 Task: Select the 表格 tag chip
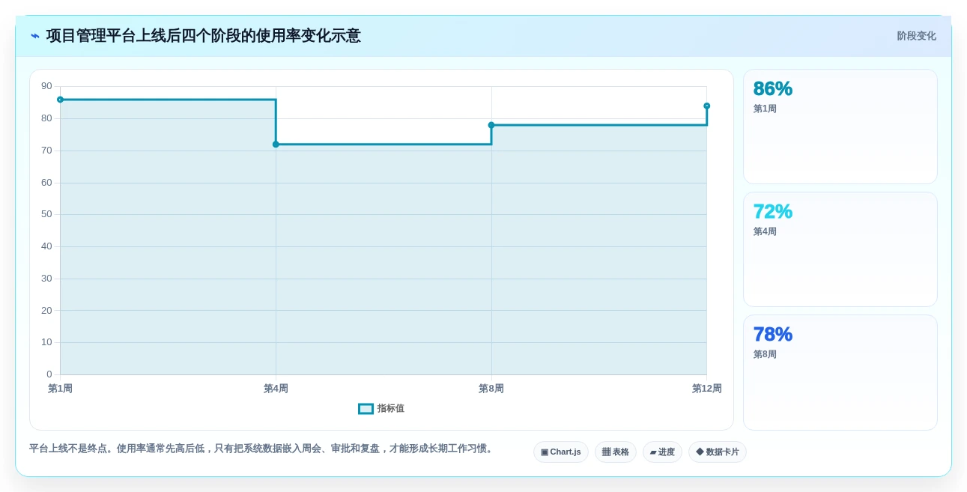(616, 452)
